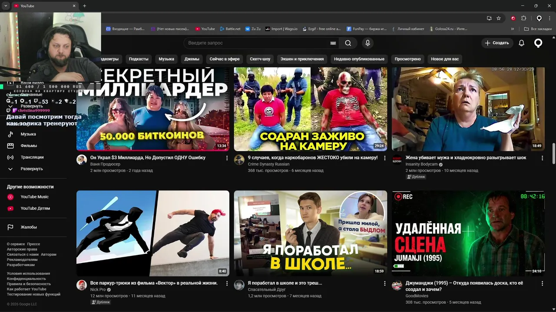Open Спасательный Друг channel avatar
Image resolution: width=556 pixels, height=312 pixels.
(239, 285)
